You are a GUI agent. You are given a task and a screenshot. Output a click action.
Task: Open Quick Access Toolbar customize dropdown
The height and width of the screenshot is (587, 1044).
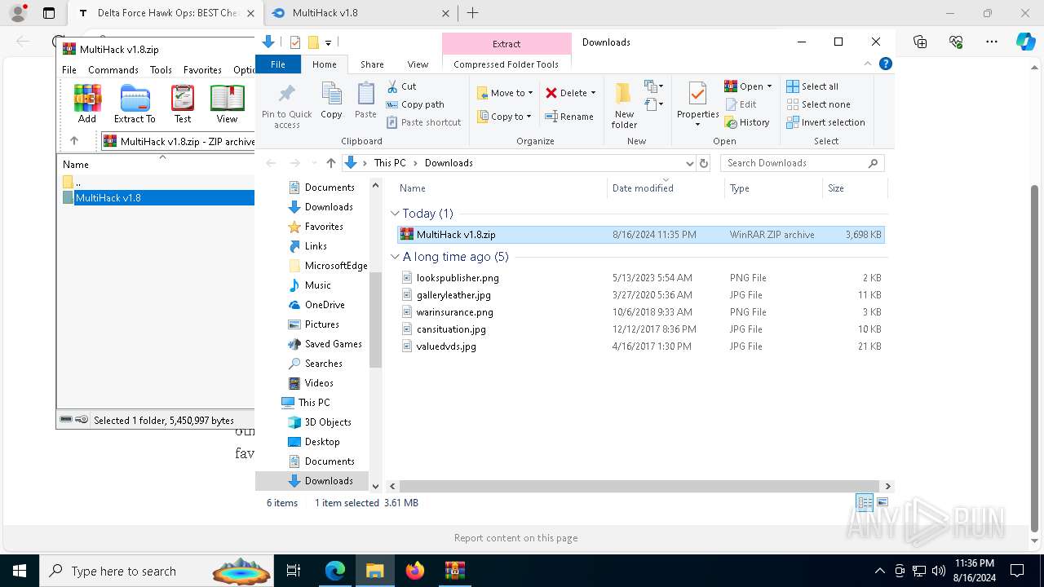(328, 42)
